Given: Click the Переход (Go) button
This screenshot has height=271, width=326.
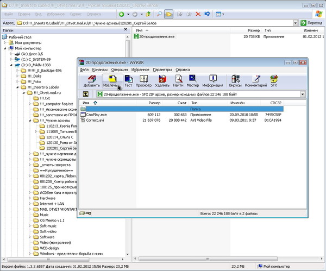Looking at the screenshot, I should tap(311, 23).
